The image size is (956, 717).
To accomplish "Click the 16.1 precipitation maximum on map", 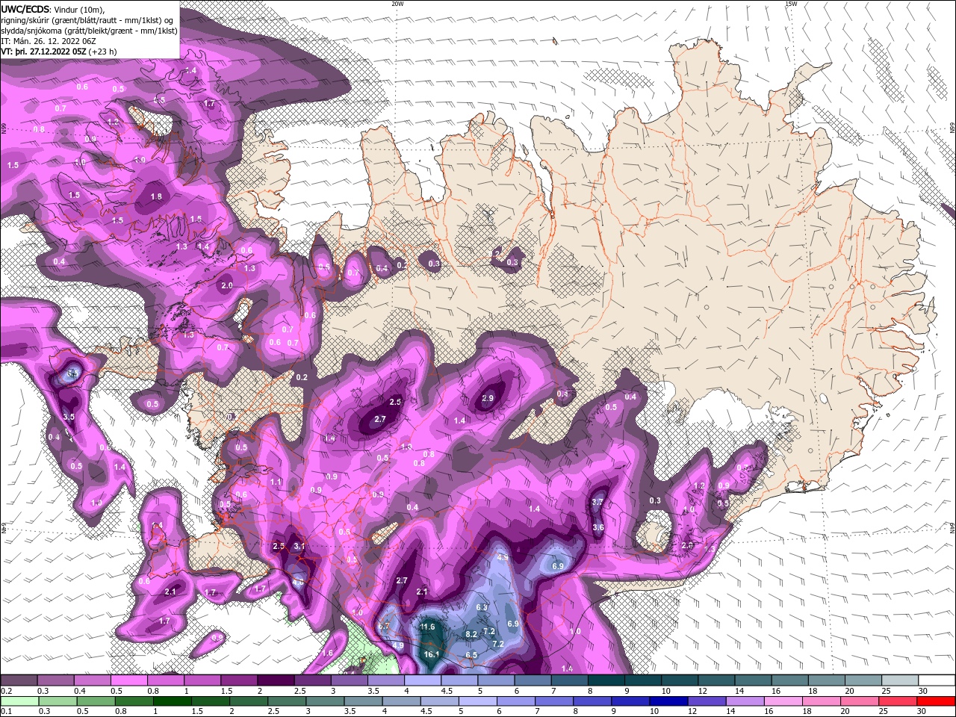I will [432, 654].
